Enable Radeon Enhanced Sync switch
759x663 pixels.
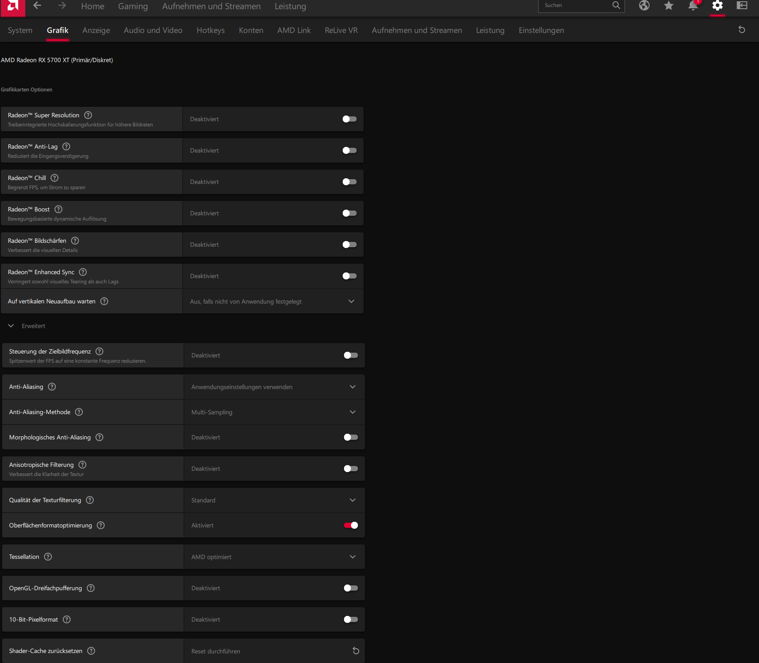[x=350, y=276]
